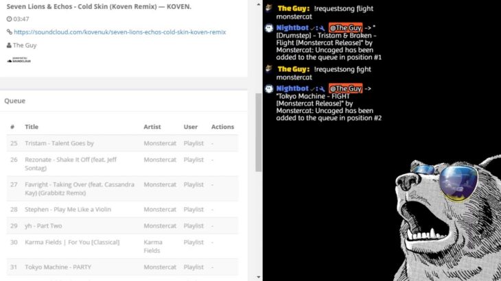Viewport: 501px width, 281px height.
Task: Select queue row Tristam - Talent Goes by
Action: pos(122,143)
